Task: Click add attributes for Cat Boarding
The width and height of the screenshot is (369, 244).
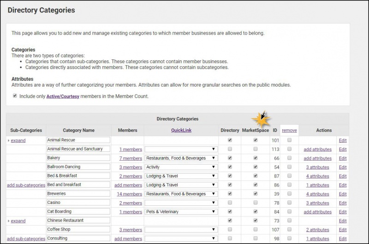Action: (x=317, y=212)
